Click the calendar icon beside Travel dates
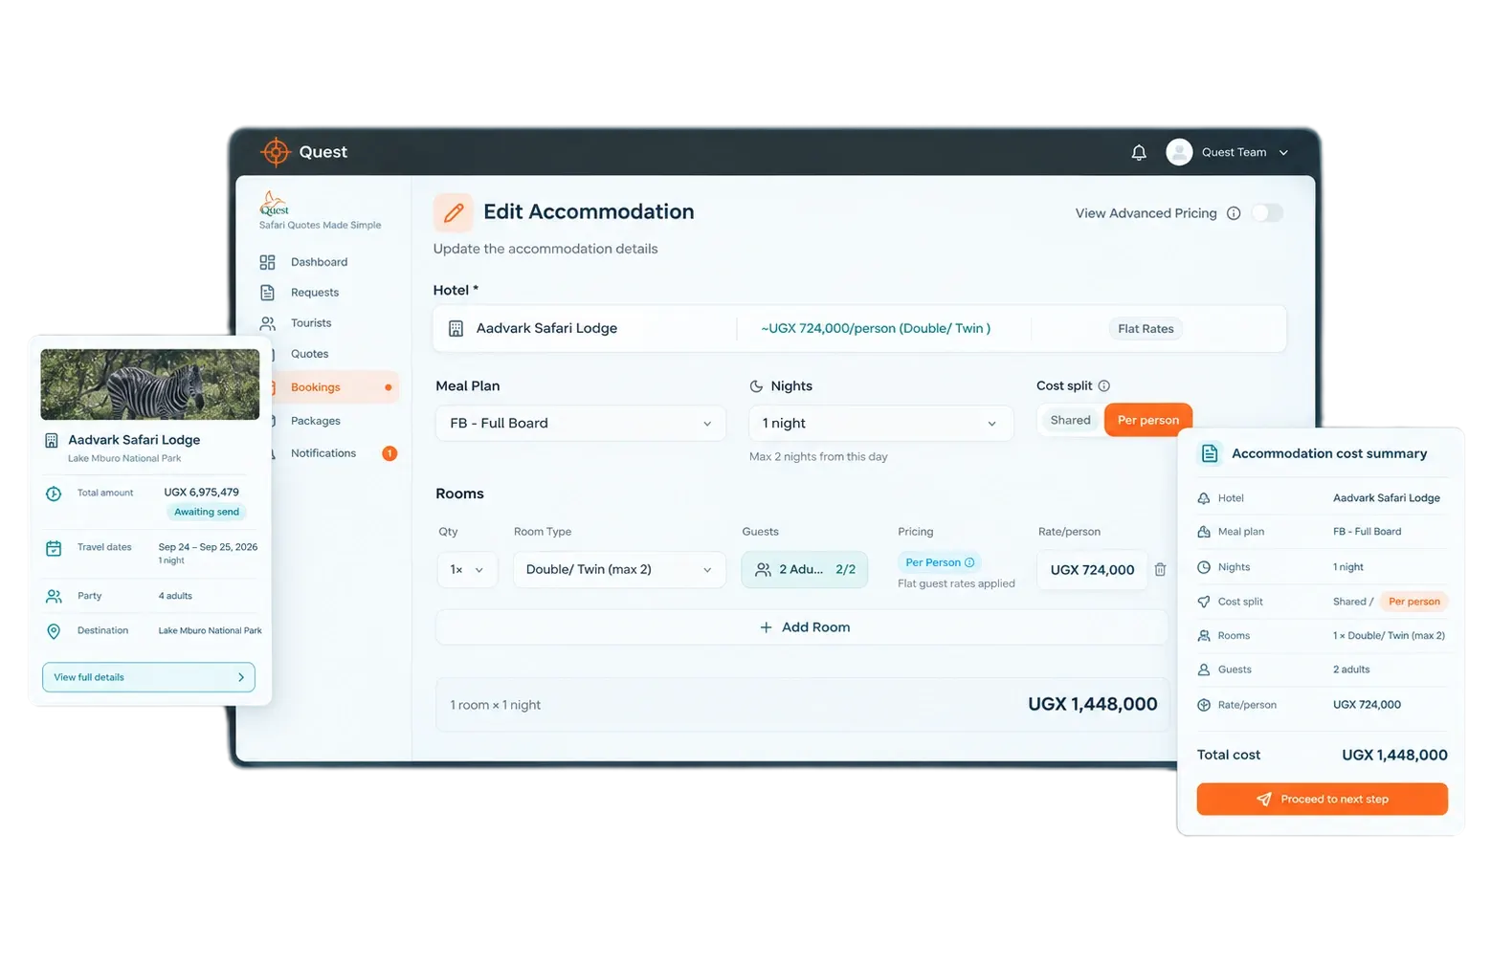 click(54, 548)
